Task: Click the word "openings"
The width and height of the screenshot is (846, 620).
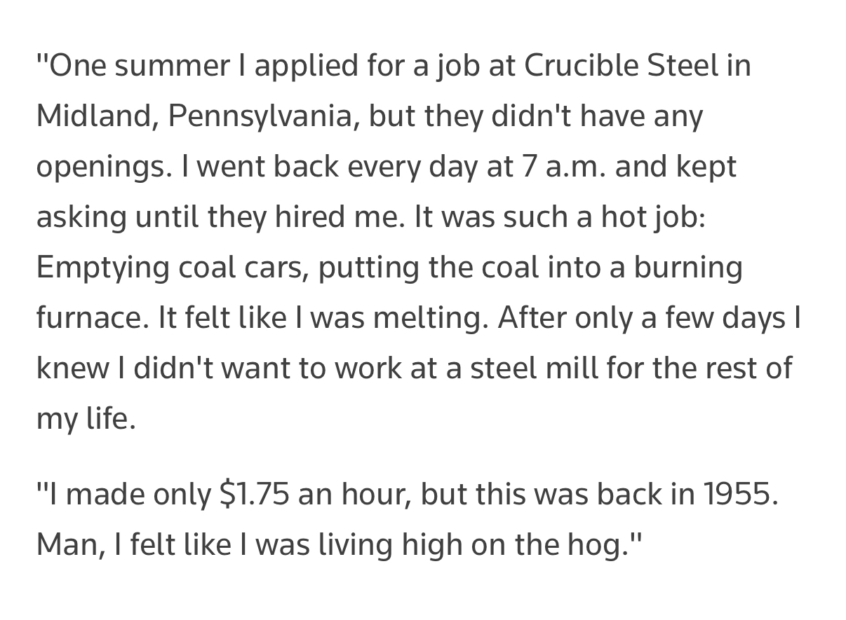Action: tap(102, 166)
